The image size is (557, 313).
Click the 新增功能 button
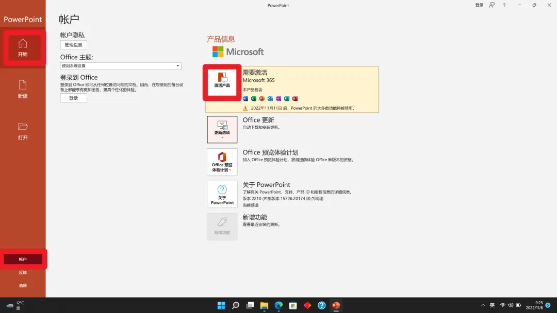(222, 227)
